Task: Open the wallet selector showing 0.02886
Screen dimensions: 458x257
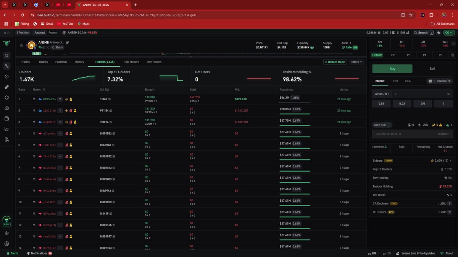Action: coord(440,81)
